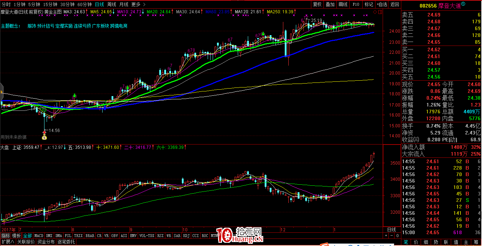Select the OBV indicator

click(115, 236)
